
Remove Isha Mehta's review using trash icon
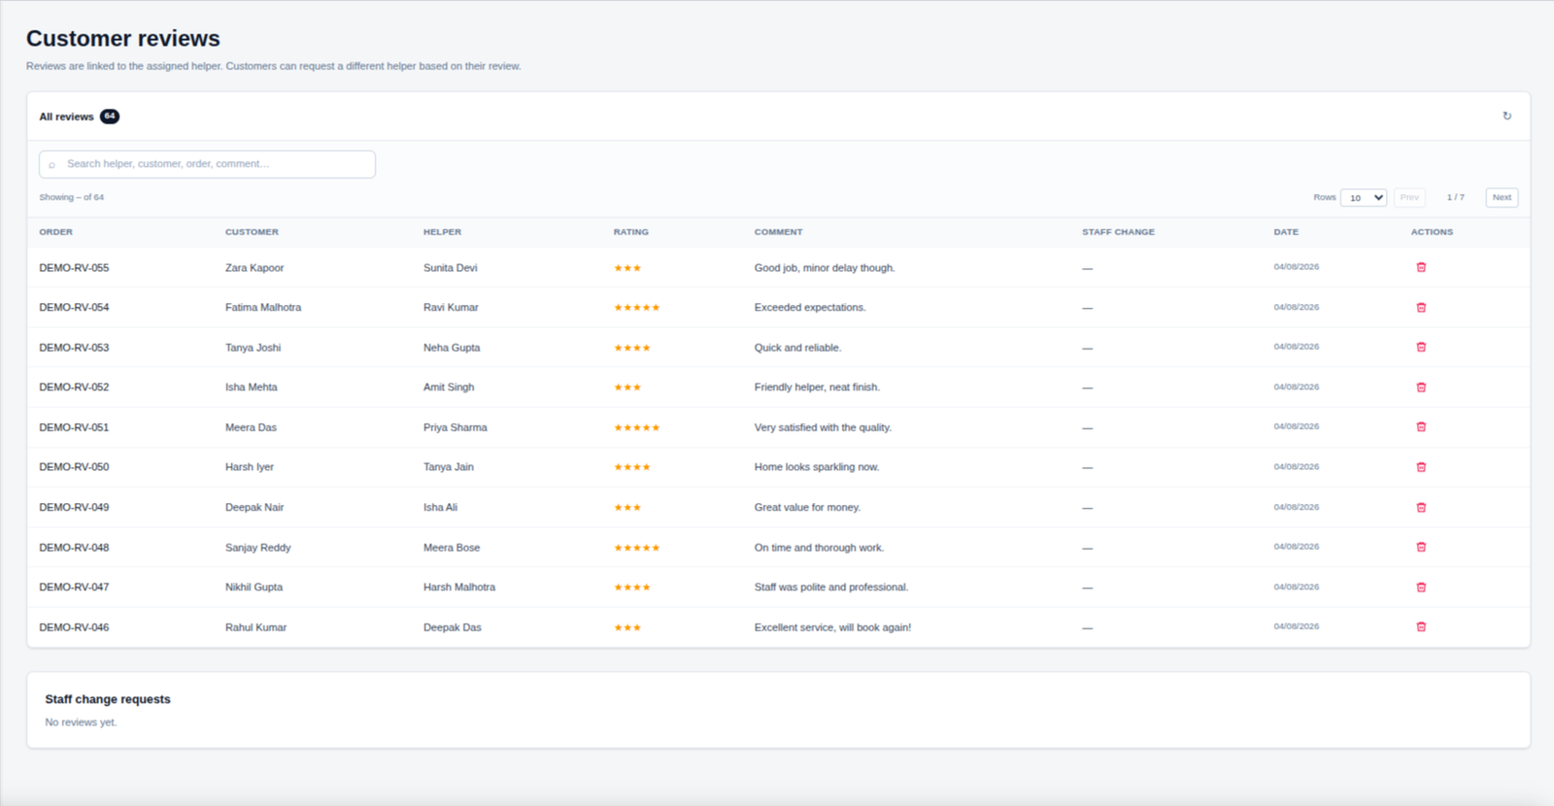click(1421, 386)
